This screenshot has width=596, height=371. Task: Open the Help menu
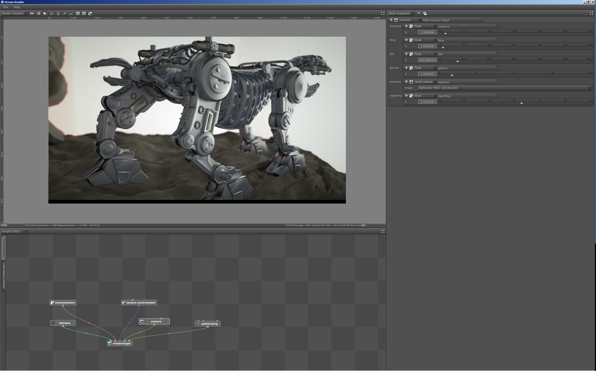(x=17, y=7)
